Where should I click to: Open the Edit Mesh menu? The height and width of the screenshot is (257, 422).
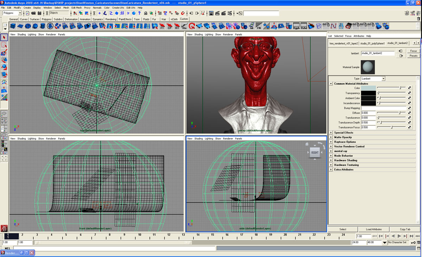coord(76,7)
